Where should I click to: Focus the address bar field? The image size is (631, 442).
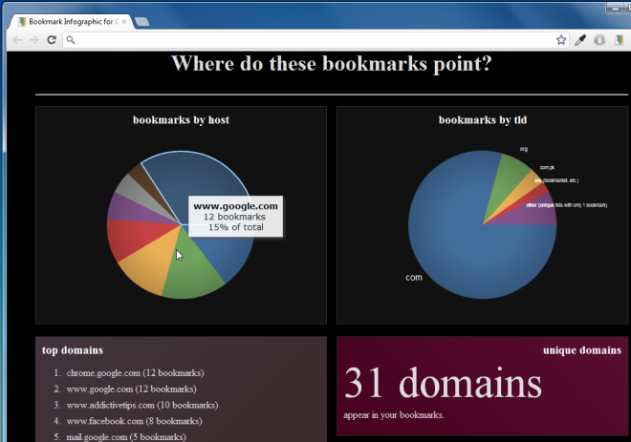(314, 40)
